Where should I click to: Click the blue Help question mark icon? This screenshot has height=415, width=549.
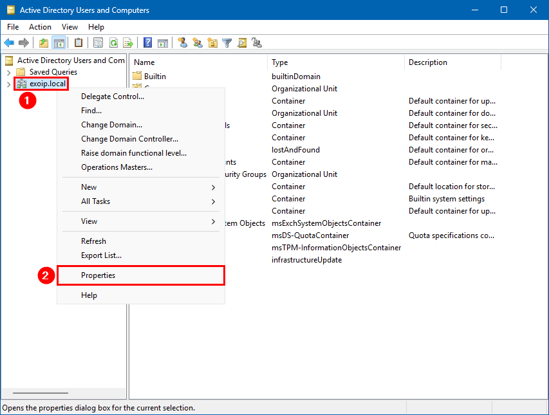click(x=148, y=43)
